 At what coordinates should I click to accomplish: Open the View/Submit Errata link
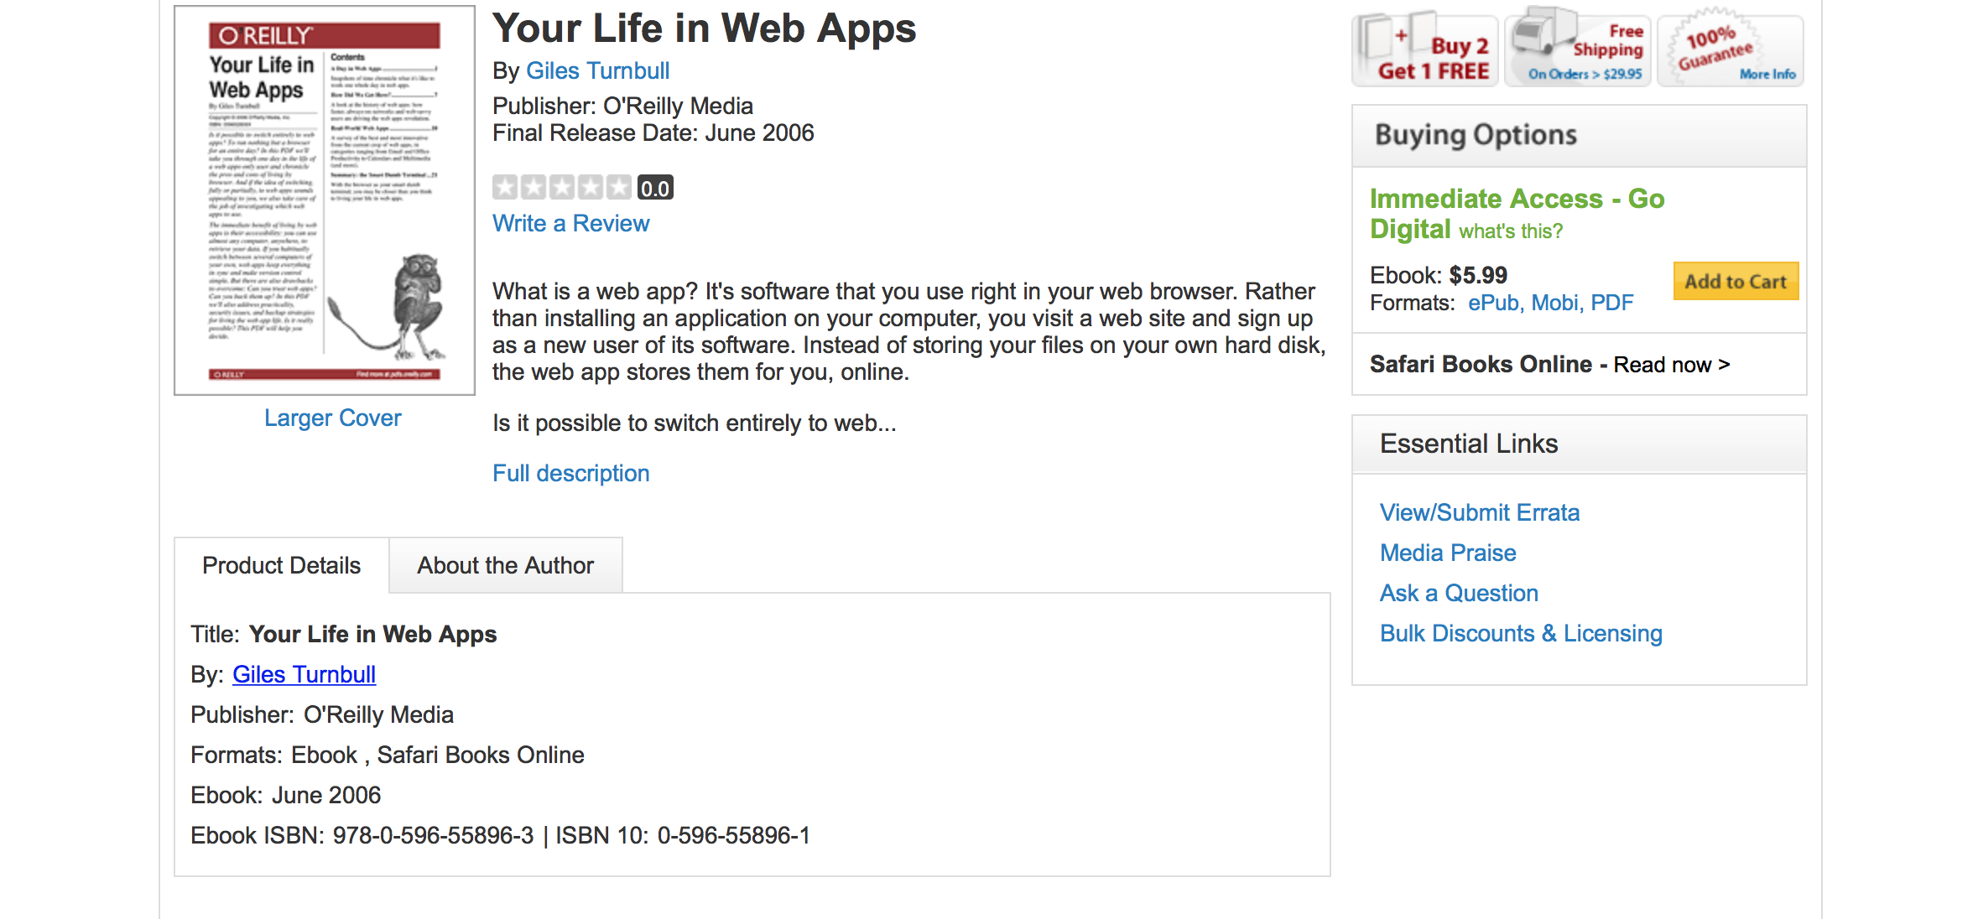(x=1480, y=513)
